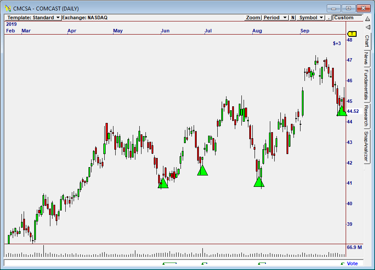Click the Exchange: NASDAQ label
This screenshot has width=375, height=270.
pos(85,18)
